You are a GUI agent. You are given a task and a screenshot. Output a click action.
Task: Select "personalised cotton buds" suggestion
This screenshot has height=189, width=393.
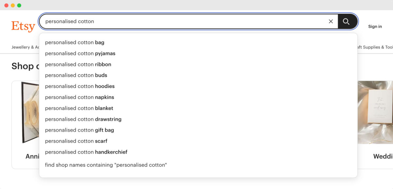(76, 75)
